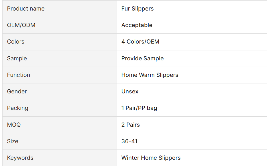Image resolution: width=269 pixels, height=168 pixels.
Task: Click the "MOQ" row label
Action: (14, 125)
